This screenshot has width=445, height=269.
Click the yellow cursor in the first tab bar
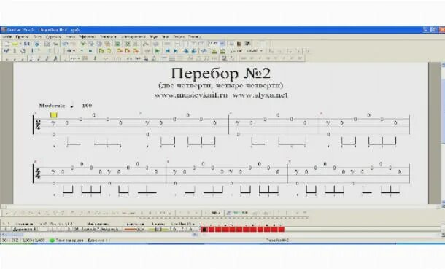coord(54,114)
